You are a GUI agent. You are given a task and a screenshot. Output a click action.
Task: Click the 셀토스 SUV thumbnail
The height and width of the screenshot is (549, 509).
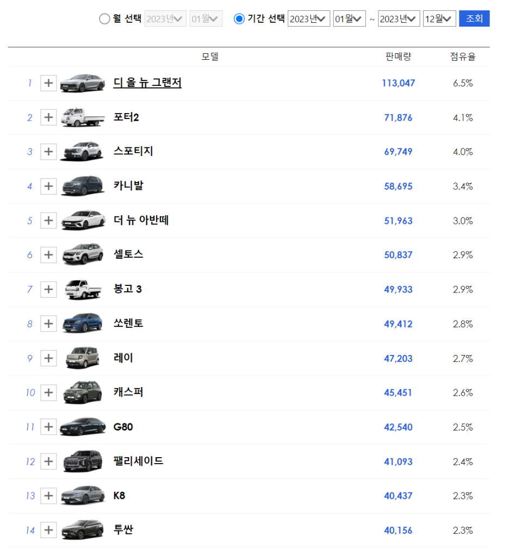[83, 254]
